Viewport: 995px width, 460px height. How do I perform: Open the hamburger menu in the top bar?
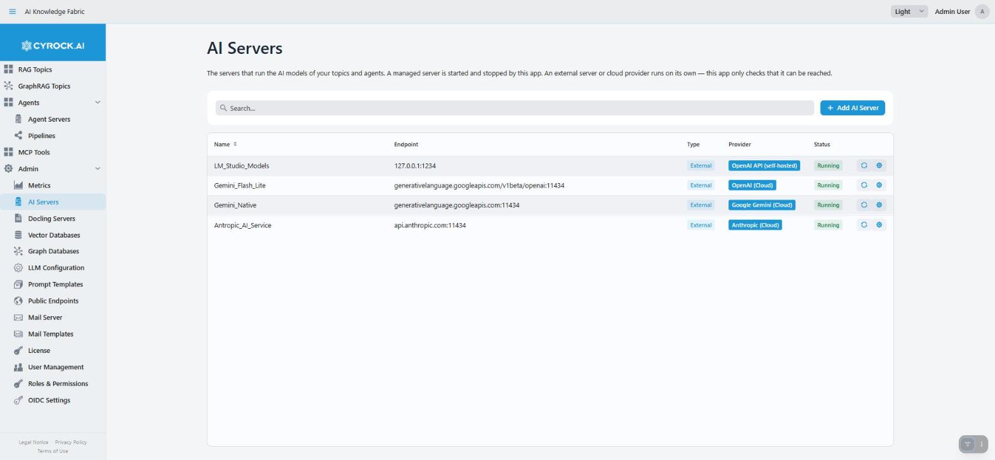(12, 11)
